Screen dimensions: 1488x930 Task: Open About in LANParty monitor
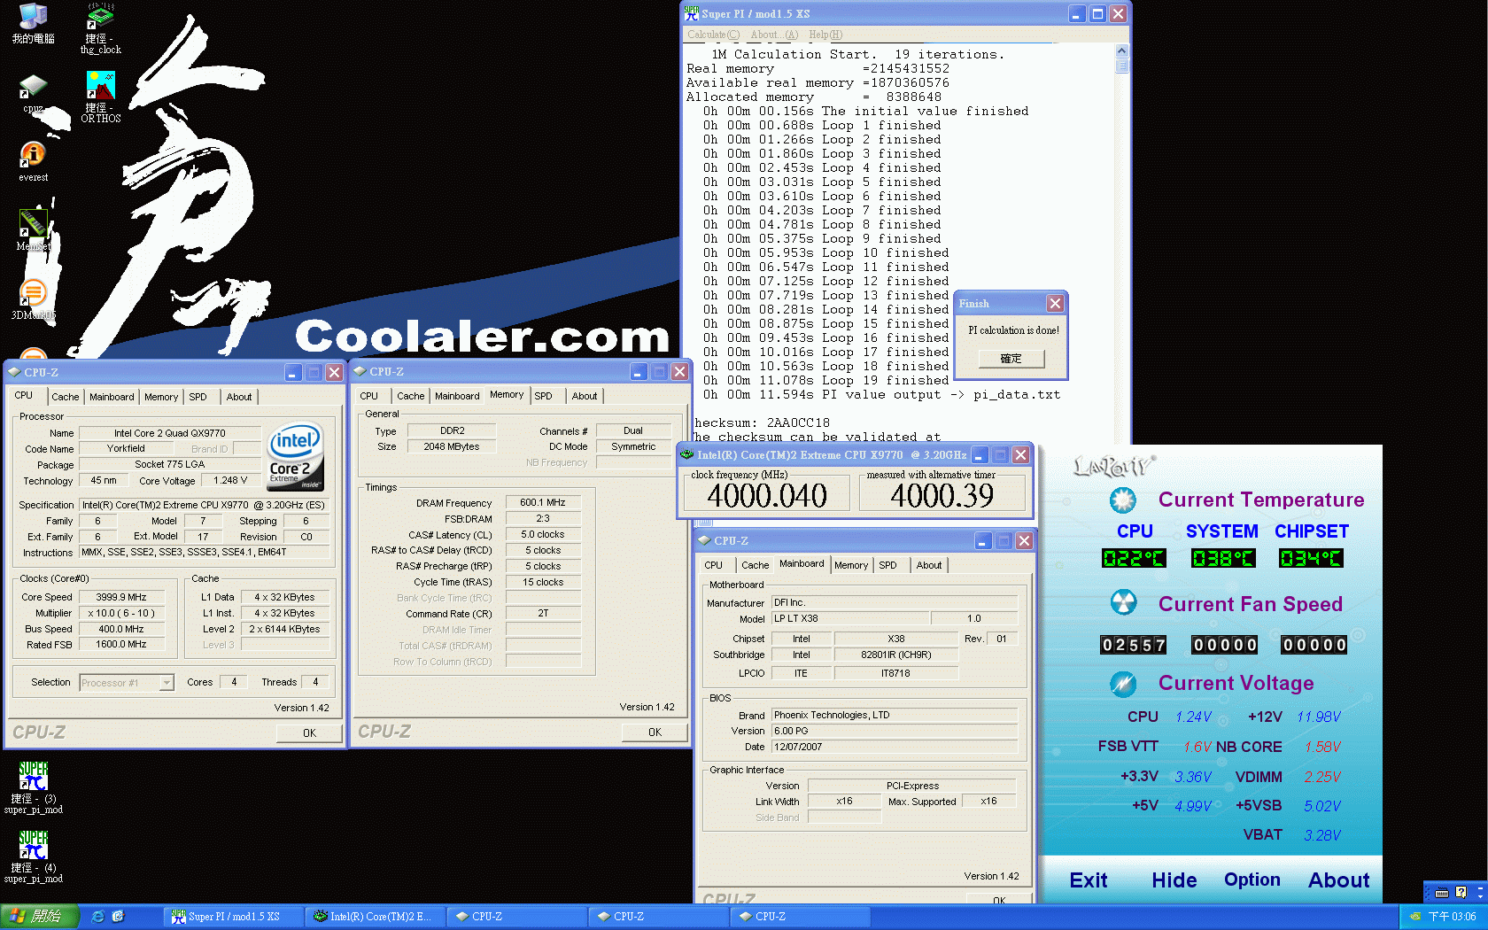point(1338,880)
